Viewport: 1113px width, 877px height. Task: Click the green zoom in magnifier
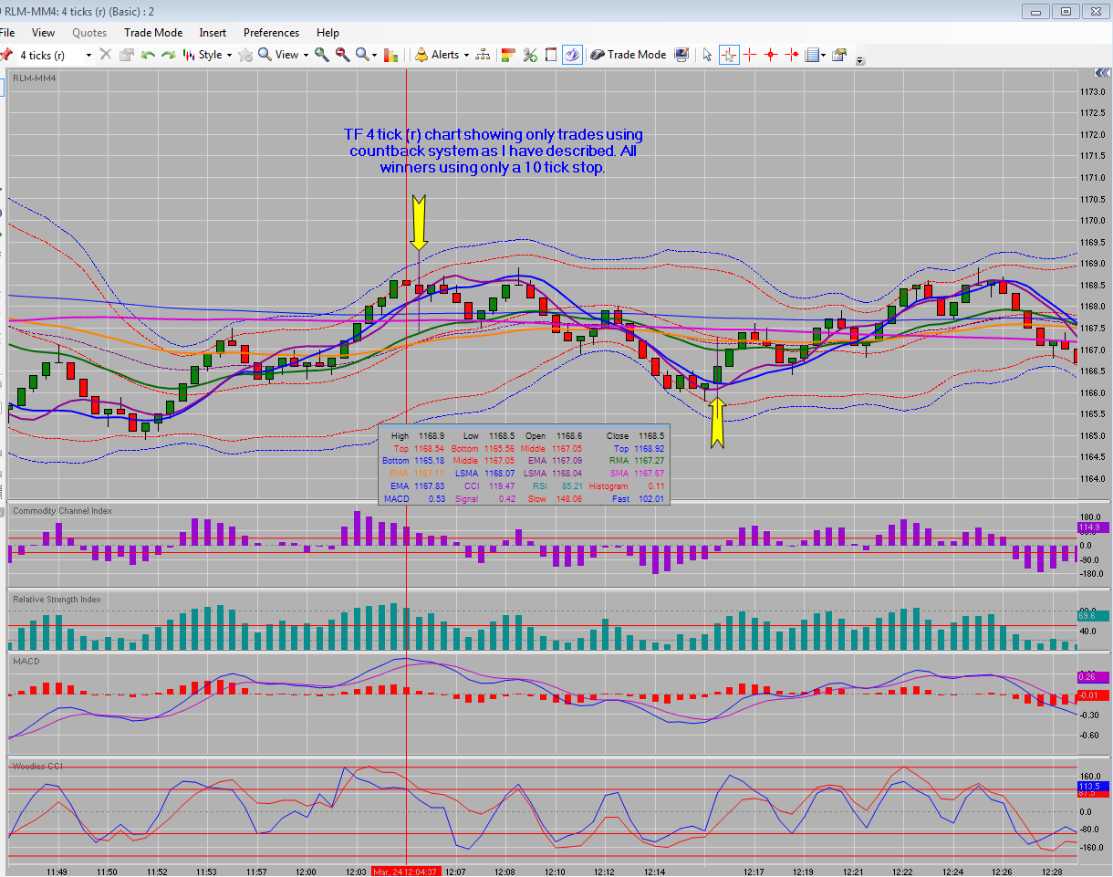pyautogui.click(x=322, y=55)
